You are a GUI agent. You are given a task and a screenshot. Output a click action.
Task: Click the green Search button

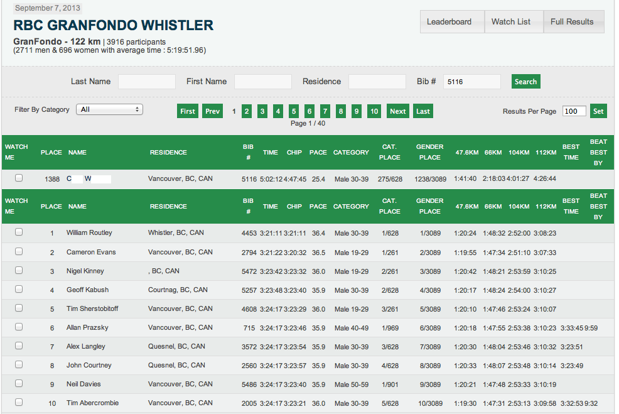coord(525,82)
